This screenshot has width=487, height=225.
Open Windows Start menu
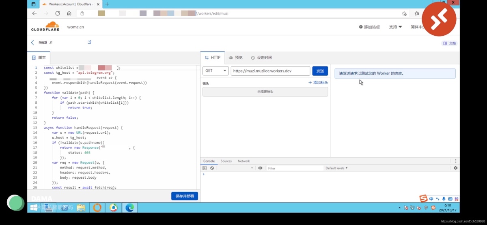click(x=34, y=208)
